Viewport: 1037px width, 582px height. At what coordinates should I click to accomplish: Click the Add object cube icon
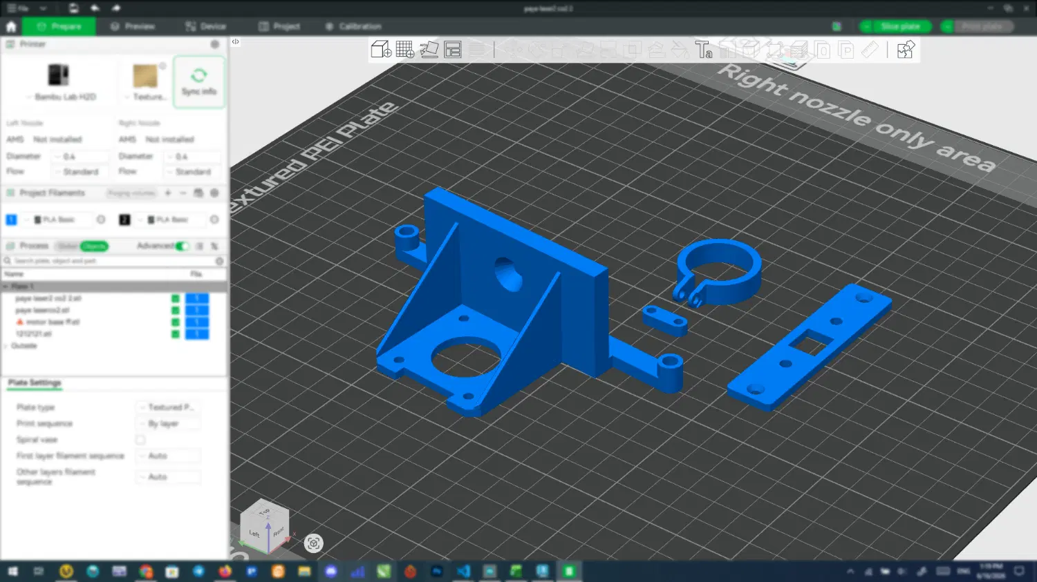pyautogui.click(x=381, y=50)
